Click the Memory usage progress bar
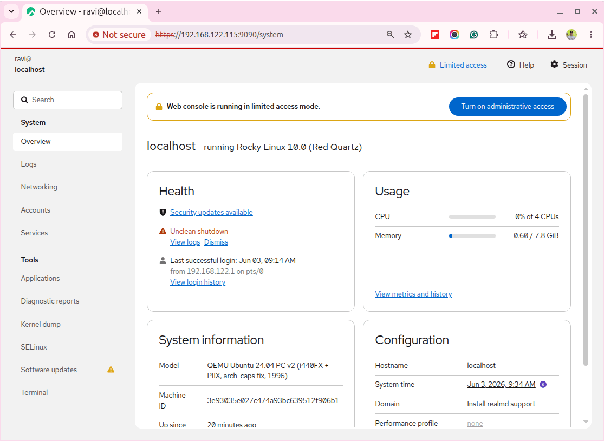 [472, 236]
